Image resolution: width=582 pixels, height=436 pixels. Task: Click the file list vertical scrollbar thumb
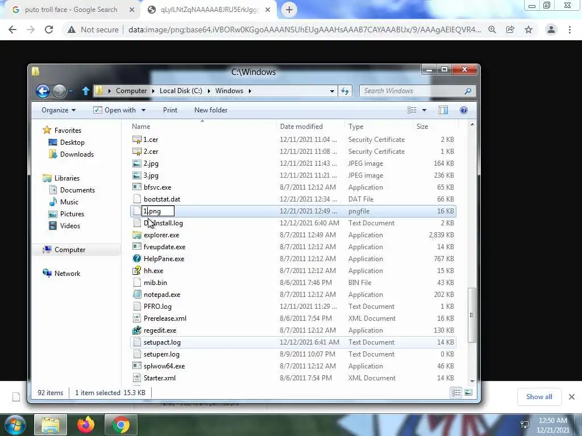[x=472, y=315]
